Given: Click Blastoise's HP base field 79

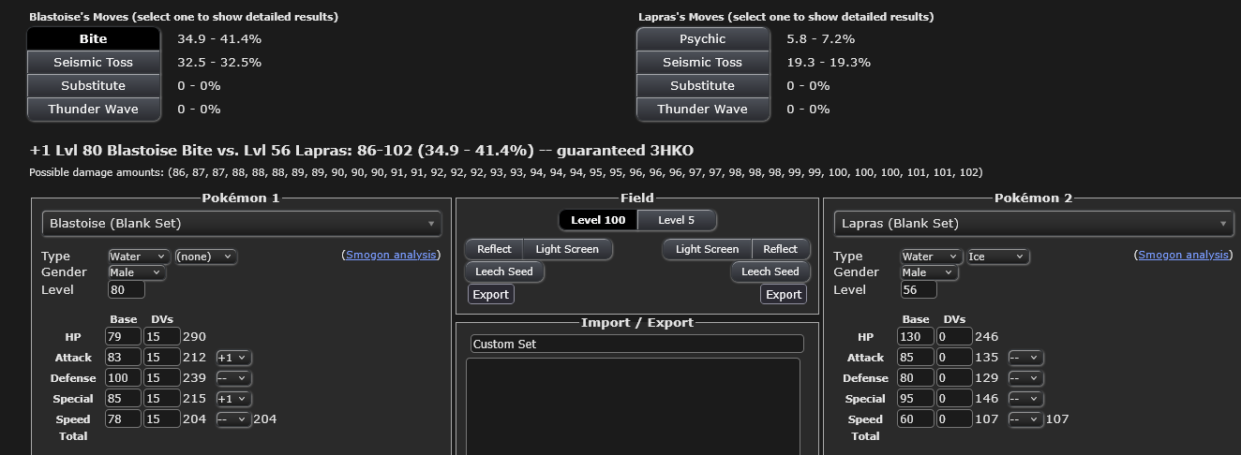Looking at the screenshot, I should (124, 337).
